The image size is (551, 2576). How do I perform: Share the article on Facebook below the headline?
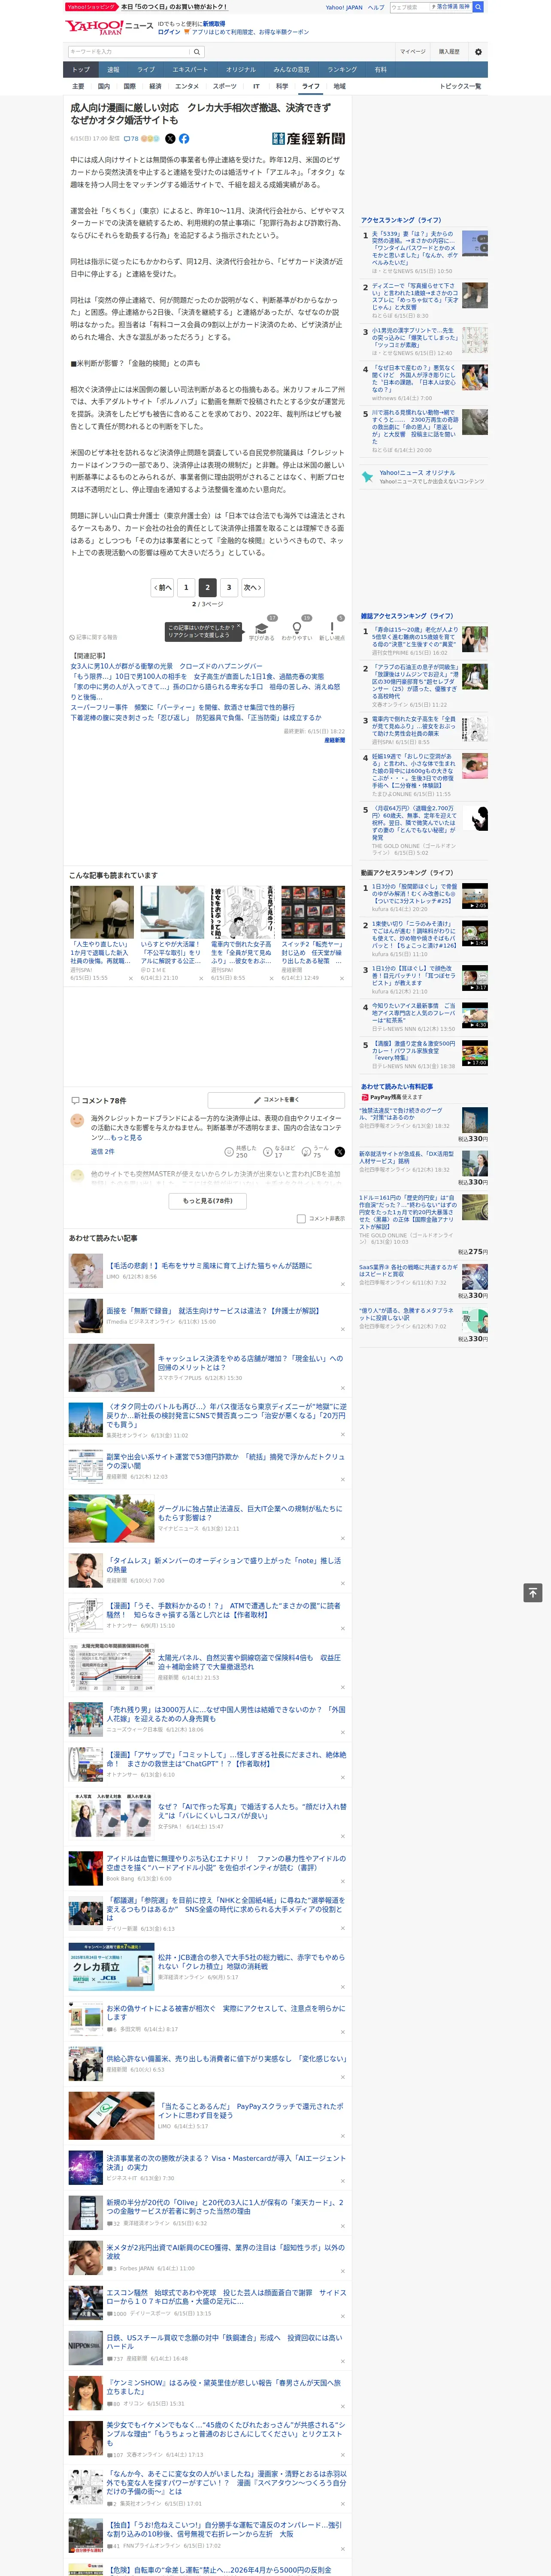[x=184, y=139]
